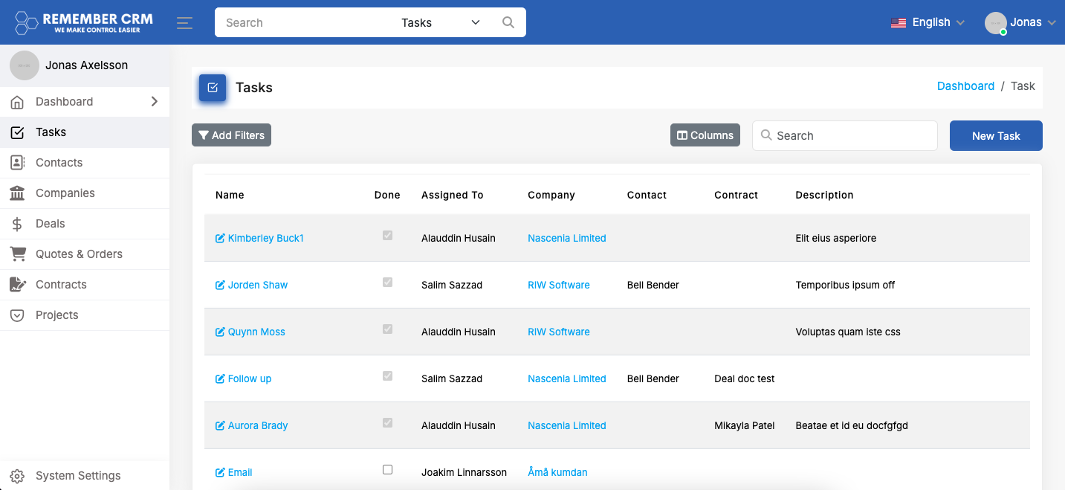
Task: Expand the Dashboard sidebar chevron
Action: (155, 101)
